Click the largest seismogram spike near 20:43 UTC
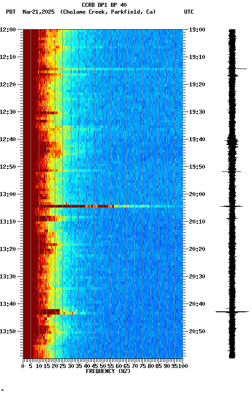 pyautogui.click(x=232, y=312)
